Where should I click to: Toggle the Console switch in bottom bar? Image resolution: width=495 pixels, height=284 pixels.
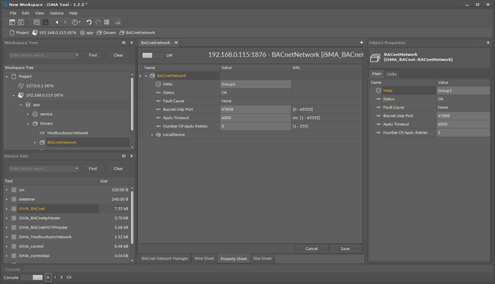(x=31, y=277)
